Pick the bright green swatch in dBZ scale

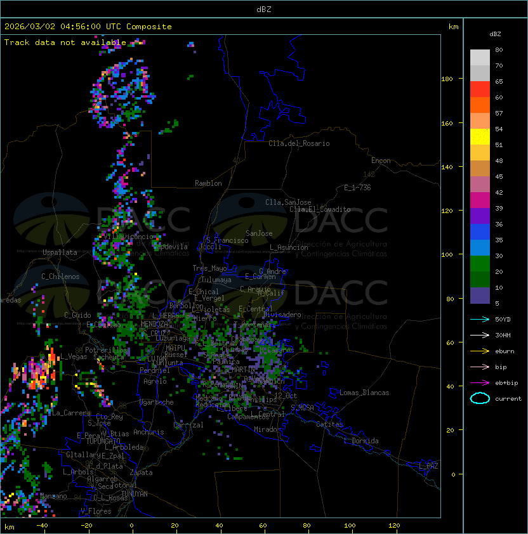pyautogui.click(x=480, y=264)
